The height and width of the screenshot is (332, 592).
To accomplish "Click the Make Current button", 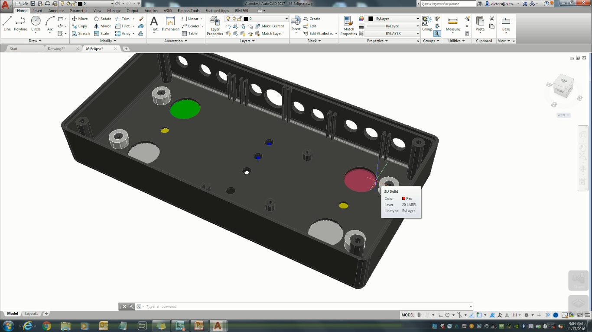I will (x=272, y=26).
